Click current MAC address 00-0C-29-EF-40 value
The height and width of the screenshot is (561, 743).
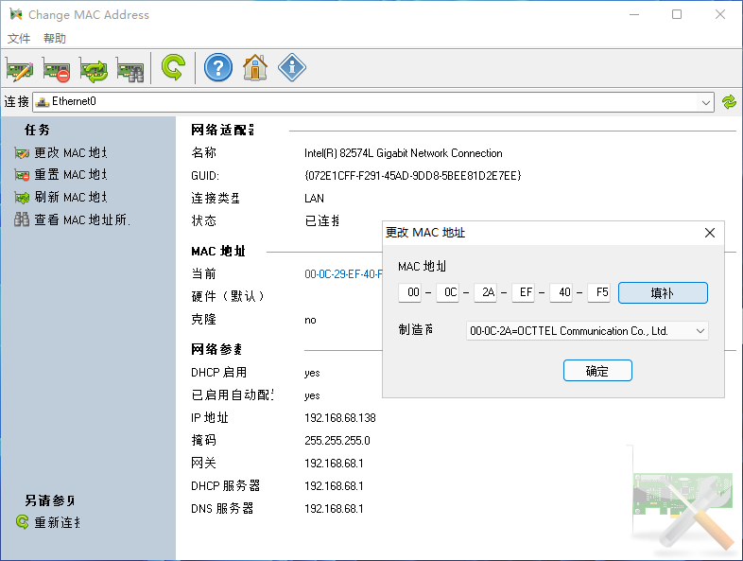(343, 274)
